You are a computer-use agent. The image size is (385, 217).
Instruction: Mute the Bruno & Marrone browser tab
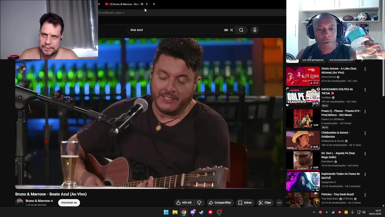click(142, 4)
